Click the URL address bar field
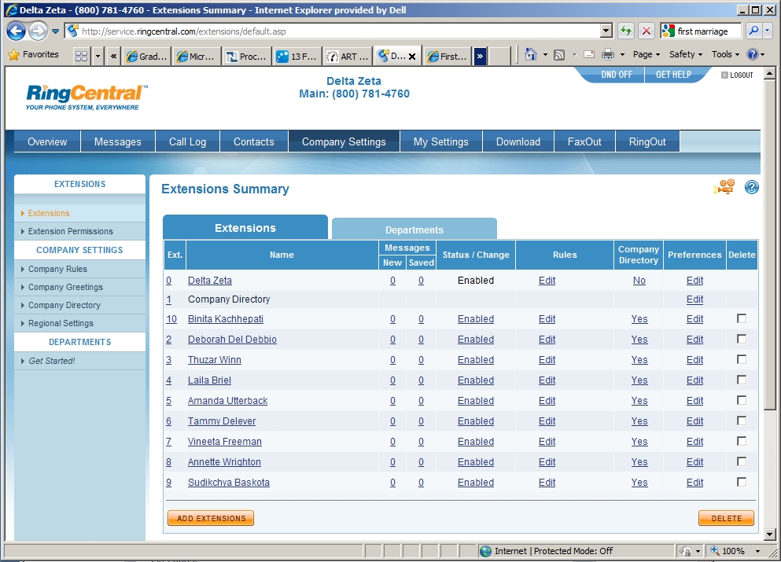The image size is (781, 562). 340,31
